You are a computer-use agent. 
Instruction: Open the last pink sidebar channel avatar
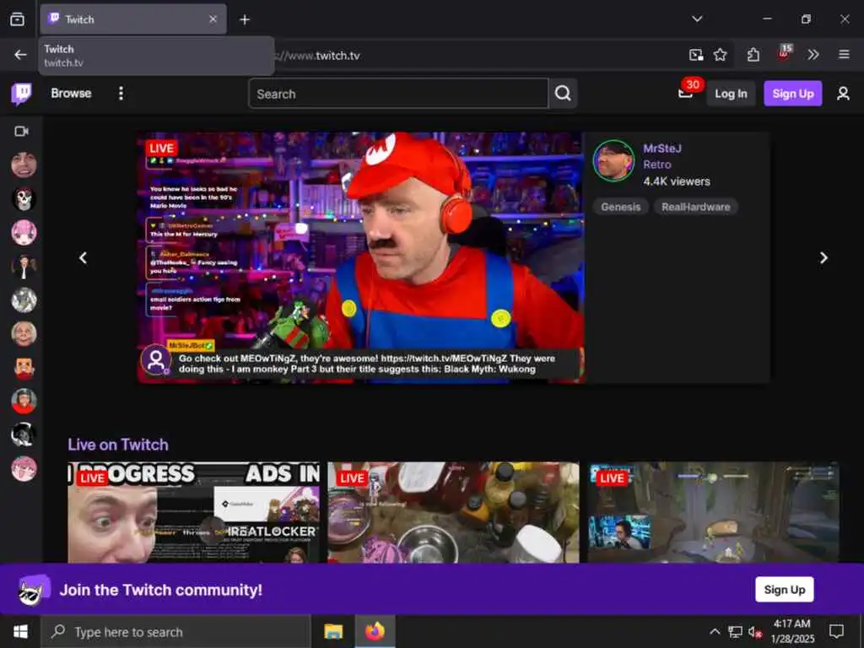[x=24, y=469]
